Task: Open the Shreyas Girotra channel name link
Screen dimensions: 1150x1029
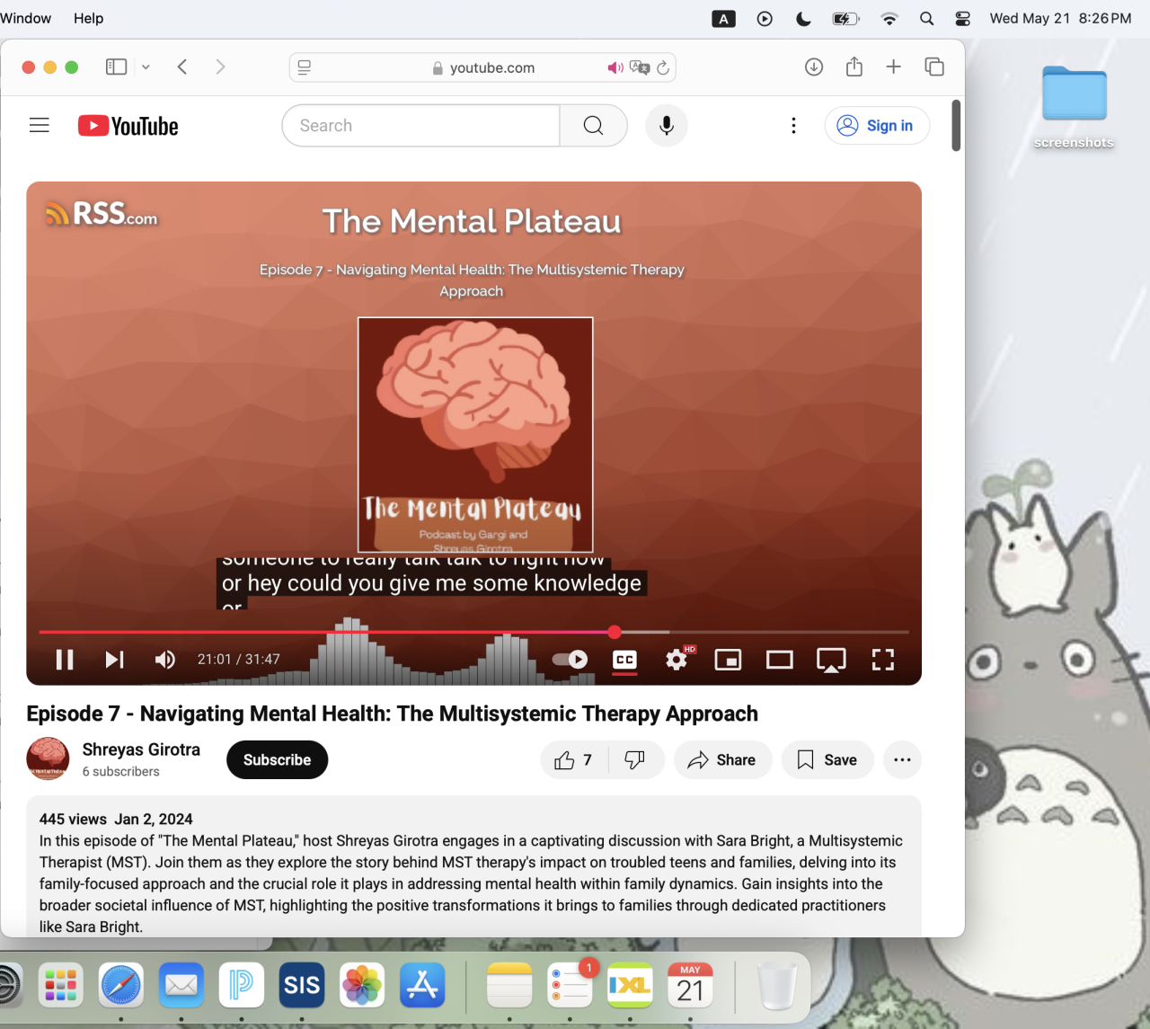Action: click(x=141, y=750)
